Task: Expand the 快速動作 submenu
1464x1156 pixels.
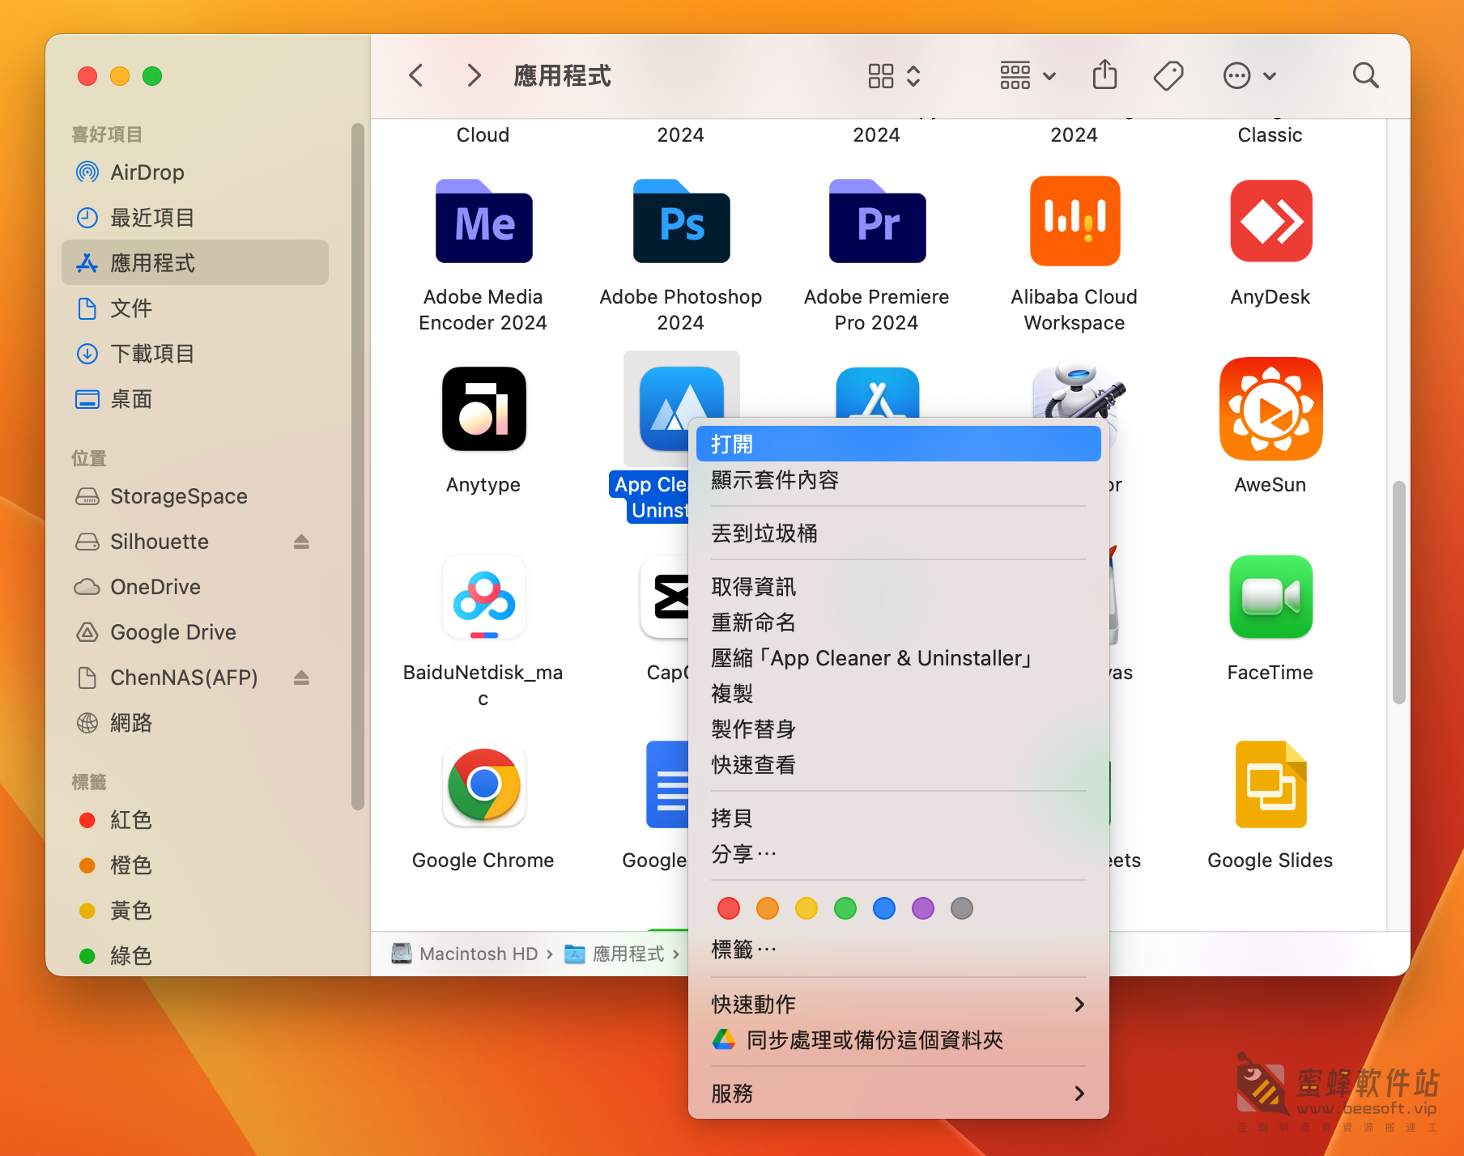Action: [899, 1005]
